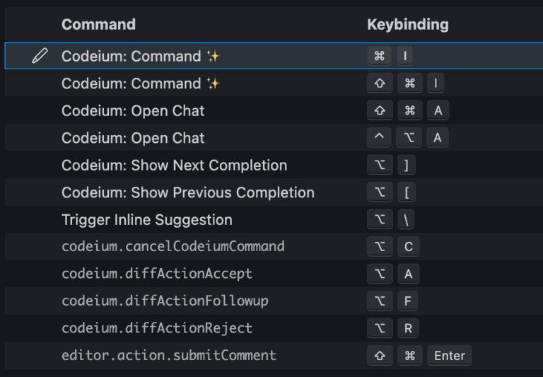
Task: Click the ⌘ key badge in first row
Action: [x=380, y=56]
